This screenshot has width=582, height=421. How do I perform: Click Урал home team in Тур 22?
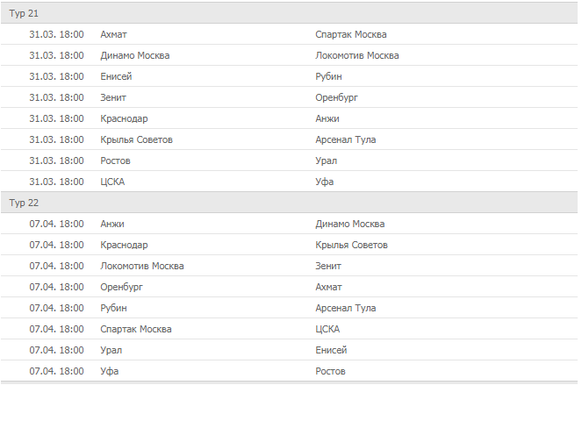tap(111, 350)
